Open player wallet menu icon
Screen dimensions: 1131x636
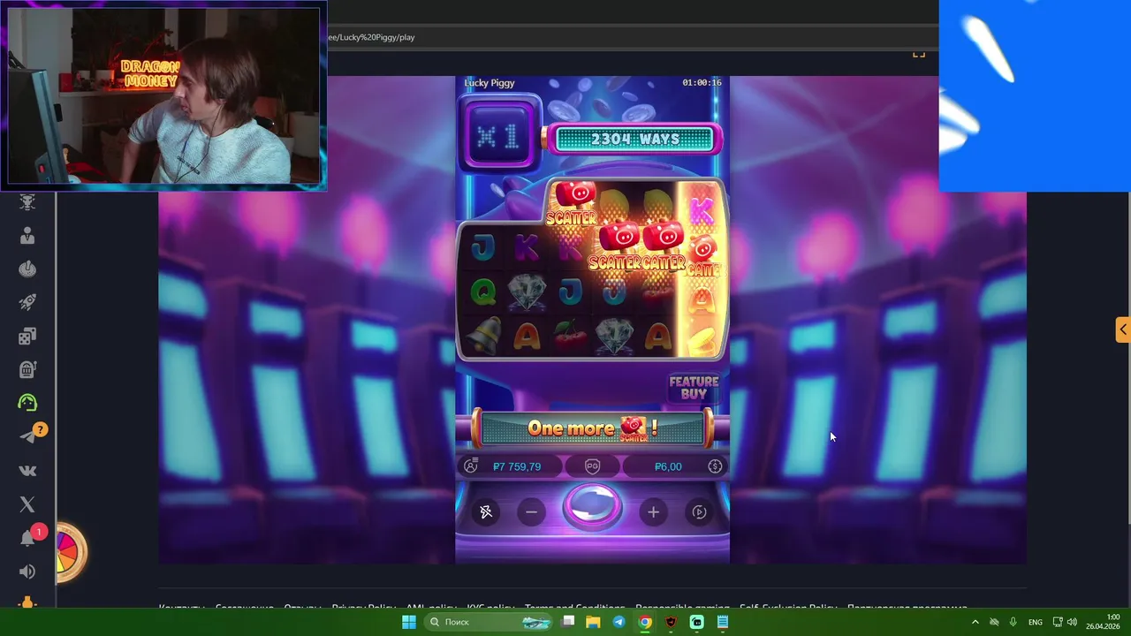click(471, 466)
